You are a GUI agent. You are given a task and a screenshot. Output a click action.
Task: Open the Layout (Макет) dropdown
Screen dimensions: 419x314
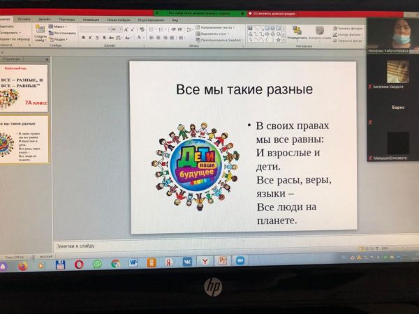click(x=61, y=27)
